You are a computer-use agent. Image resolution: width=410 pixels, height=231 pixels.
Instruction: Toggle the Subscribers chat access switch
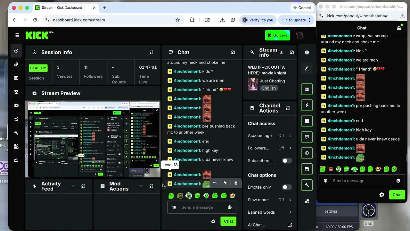[x=287, y=161]
